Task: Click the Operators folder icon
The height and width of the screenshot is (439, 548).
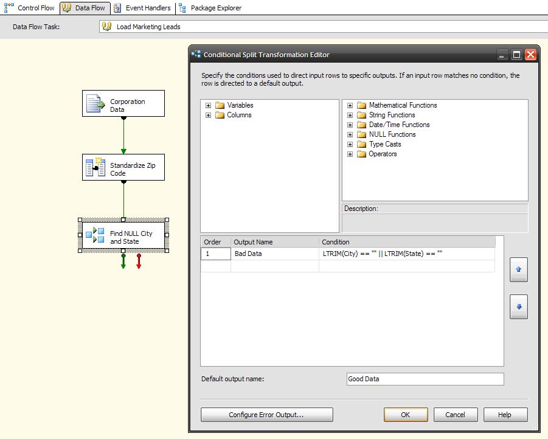Action: coord(361,154)
